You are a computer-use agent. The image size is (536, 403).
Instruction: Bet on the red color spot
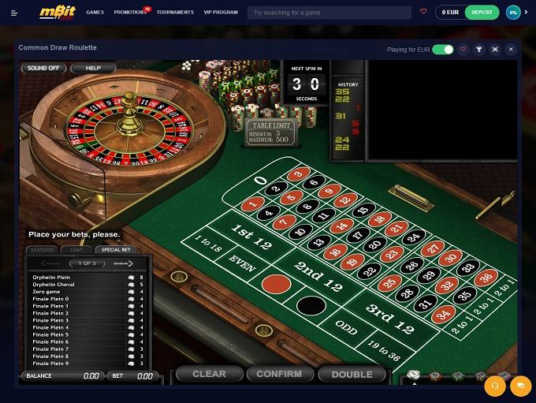click(276, 284)
